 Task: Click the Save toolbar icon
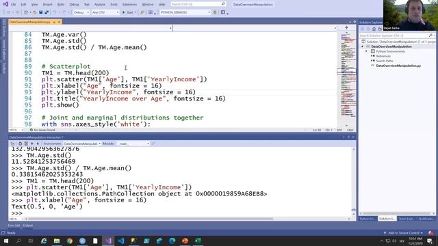(41, 12)
